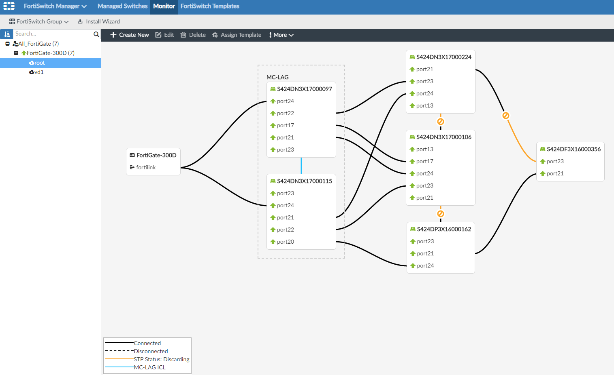Select FortiGate-300D (7) in the tree
This screenshot has width=614, height=375.
(x=48, y=53)
